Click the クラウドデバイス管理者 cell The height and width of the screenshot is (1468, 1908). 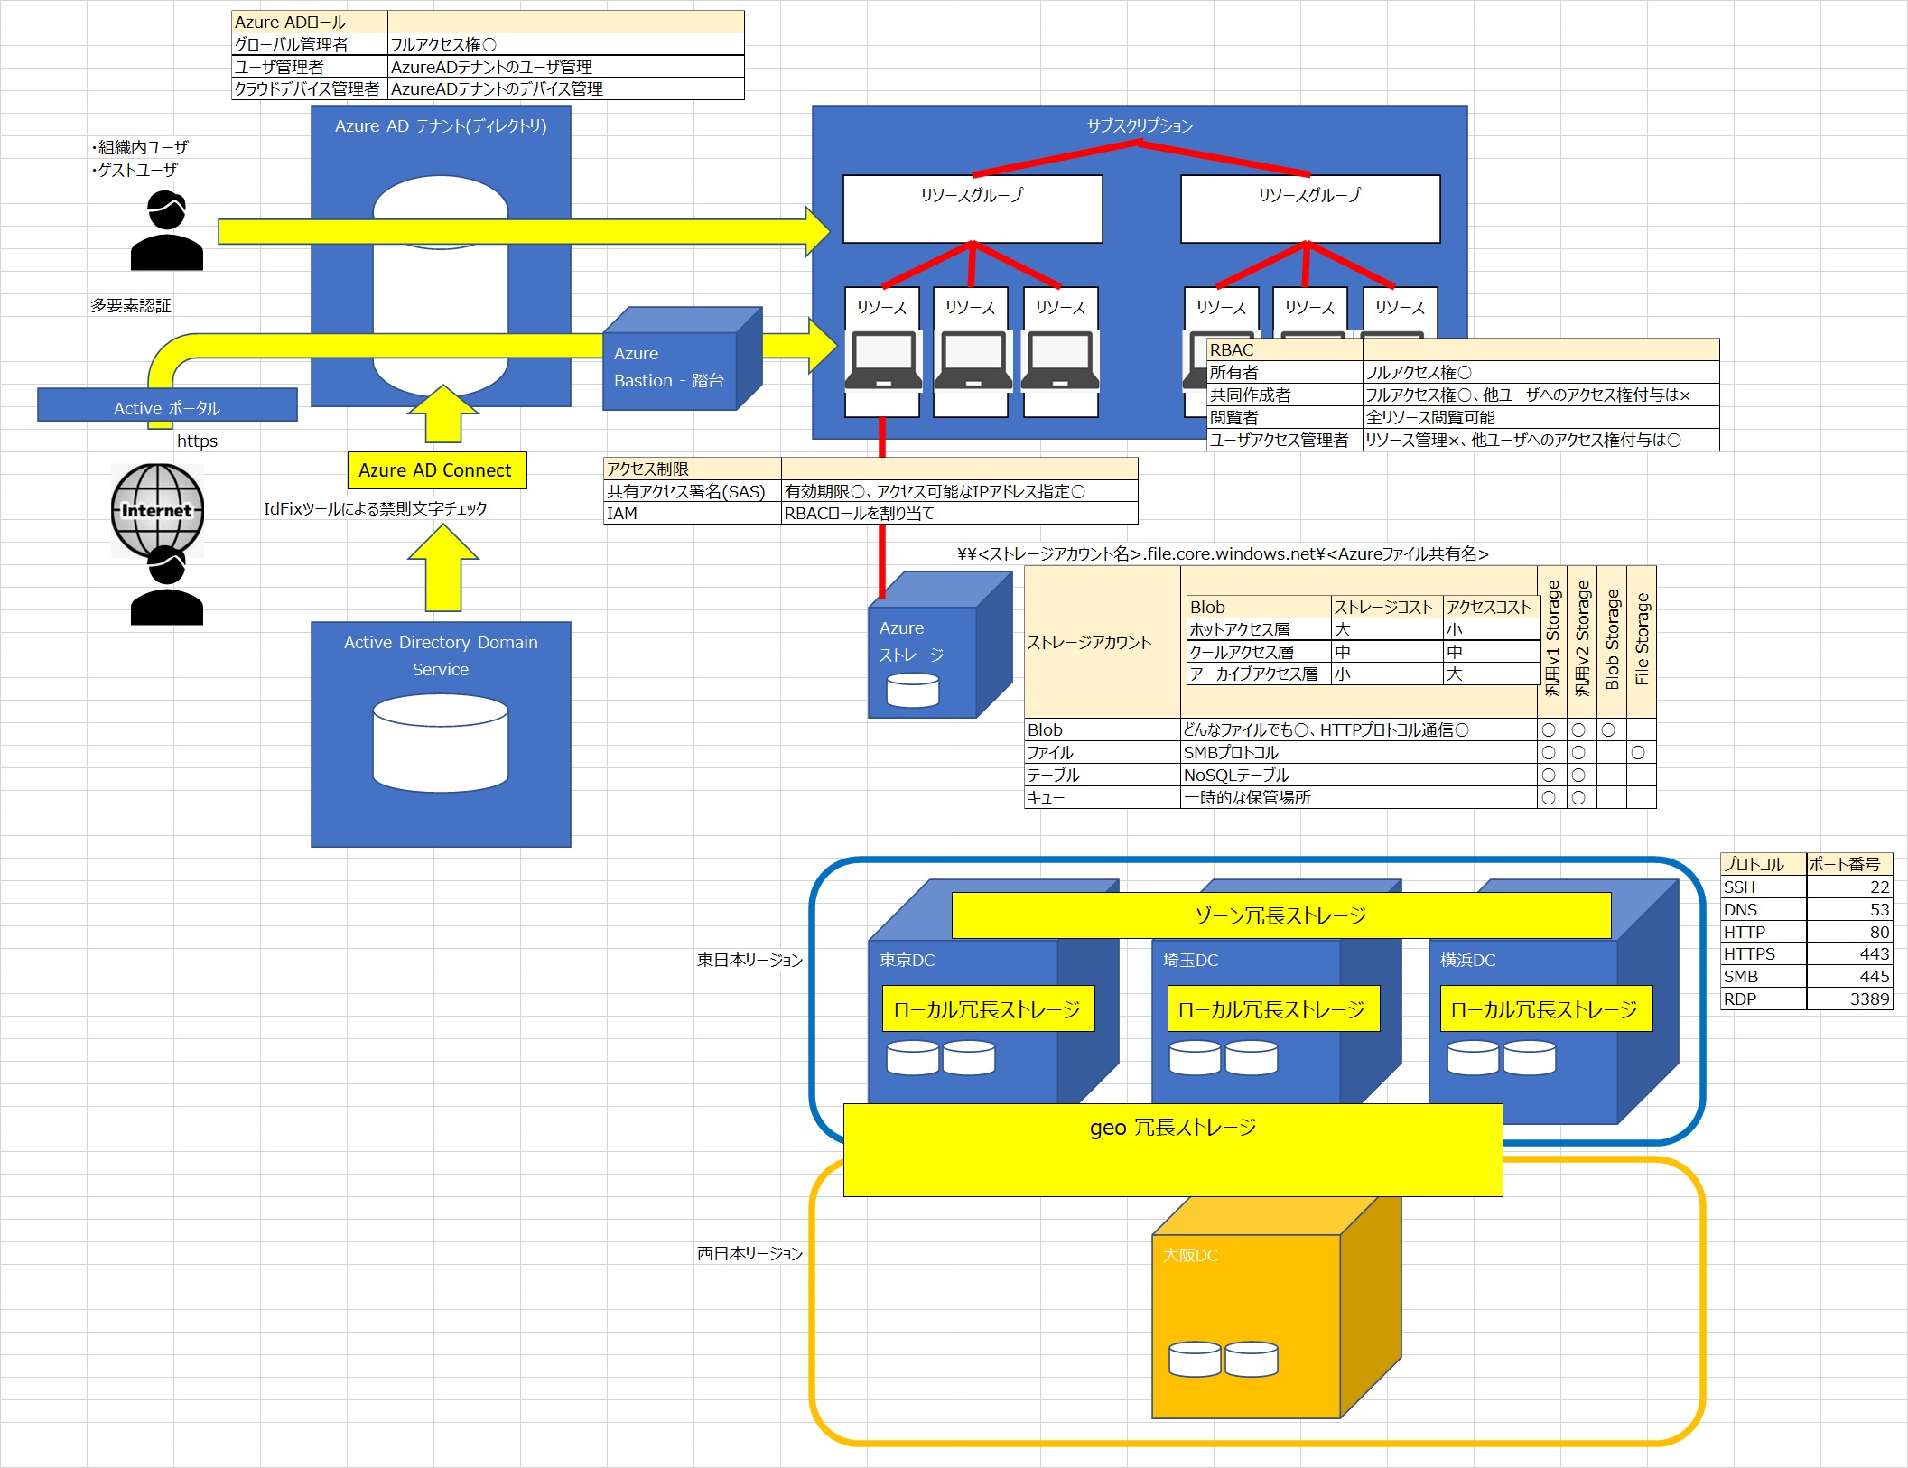(310, 88)
